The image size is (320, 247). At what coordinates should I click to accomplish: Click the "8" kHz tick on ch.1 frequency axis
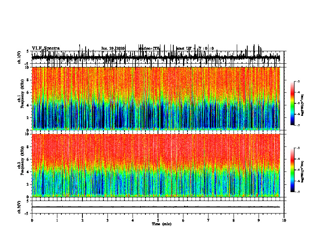click(28, 80)
